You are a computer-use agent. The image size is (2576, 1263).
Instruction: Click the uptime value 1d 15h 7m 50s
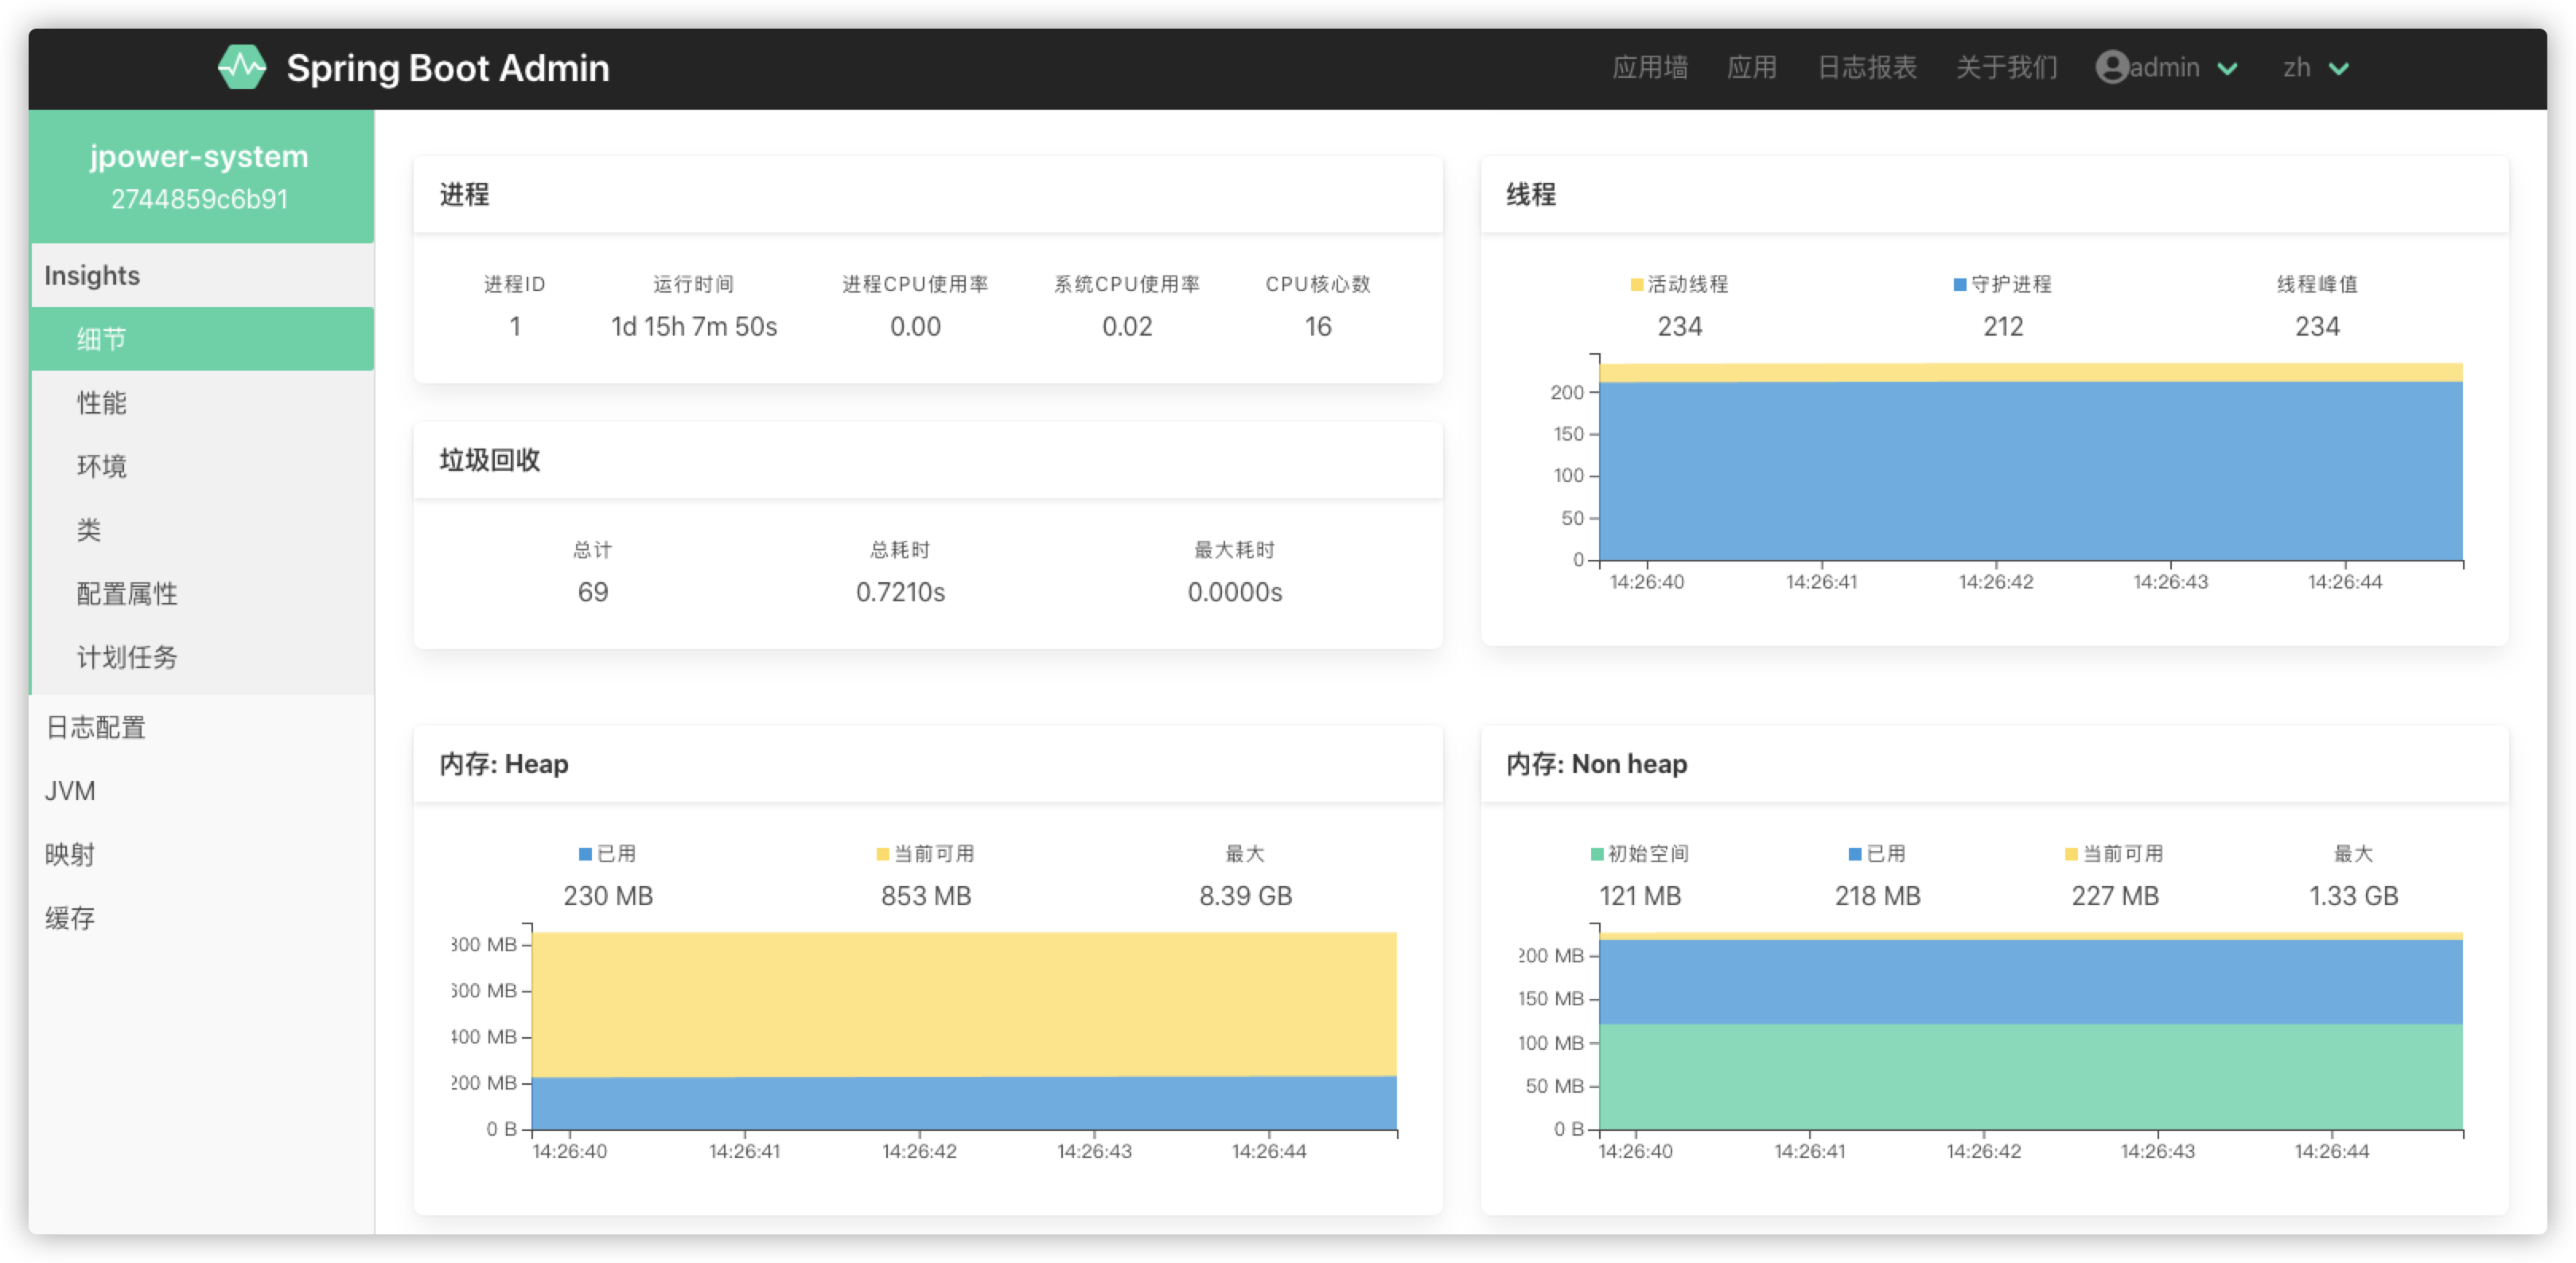[694, 327]
